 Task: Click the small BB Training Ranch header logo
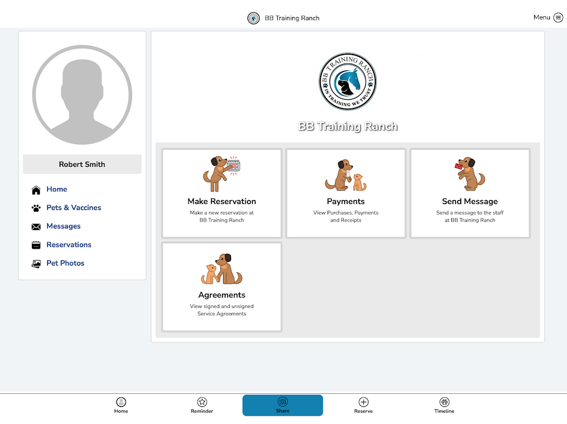coord(253,18)
